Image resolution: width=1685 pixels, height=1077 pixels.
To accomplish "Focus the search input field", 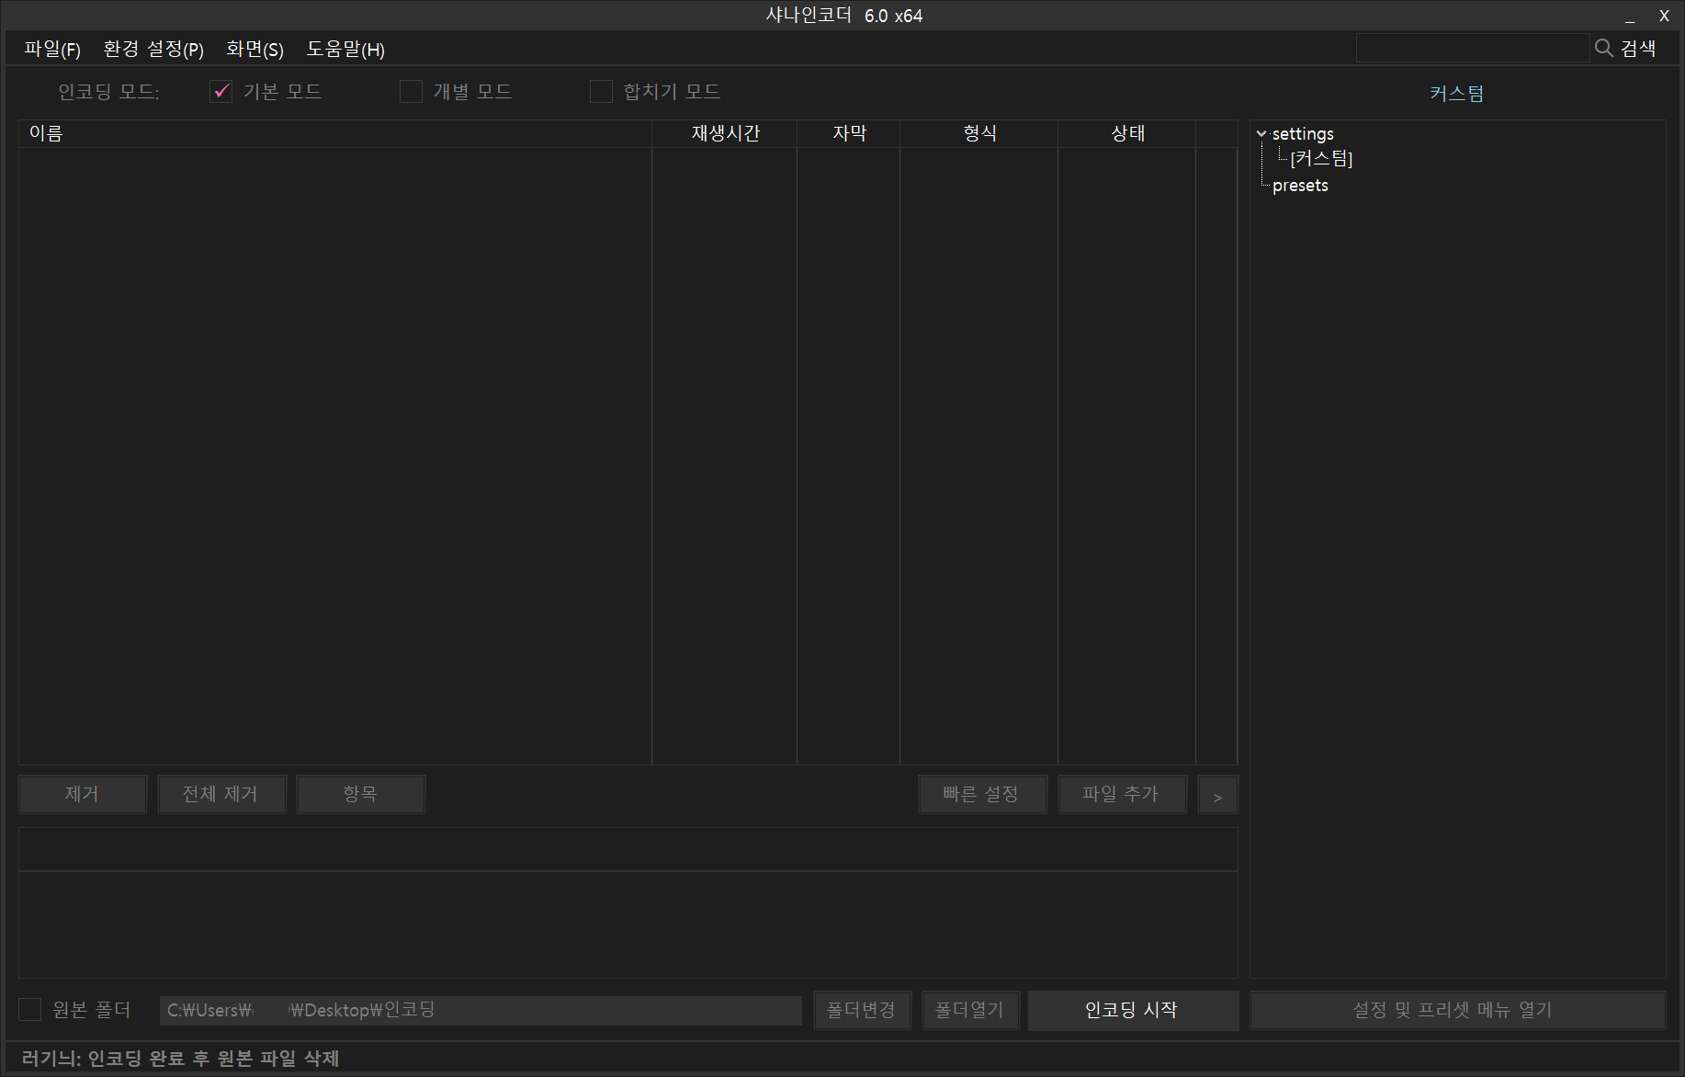I will [x=1472, y=48].
